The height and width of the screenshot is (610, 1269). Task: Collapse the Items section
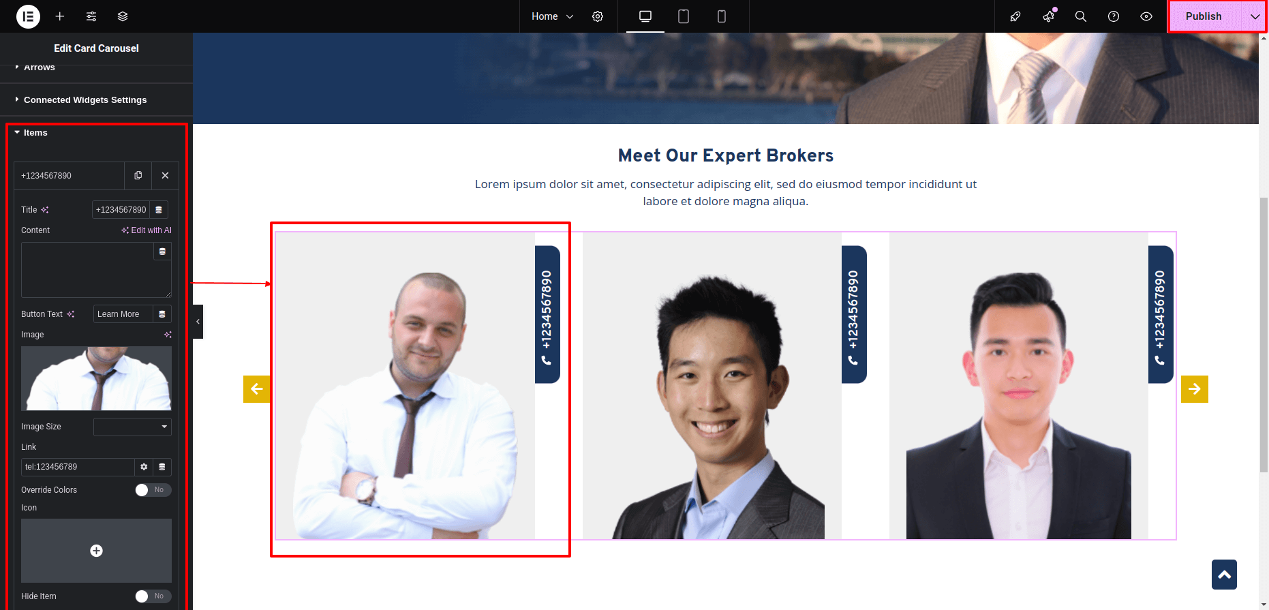[x=35, y=133]
